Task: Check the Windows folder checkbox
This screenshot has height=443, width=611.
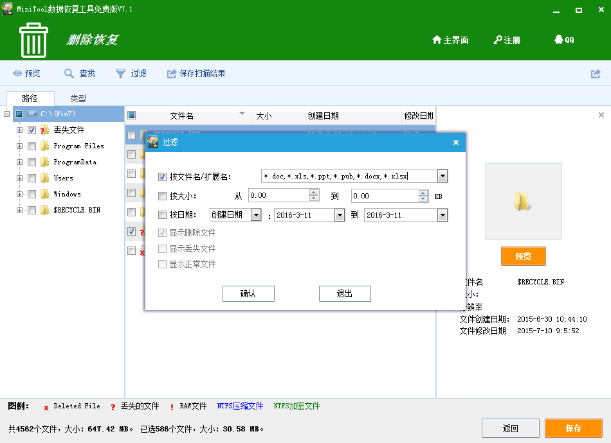Action: tap(32, 194)
